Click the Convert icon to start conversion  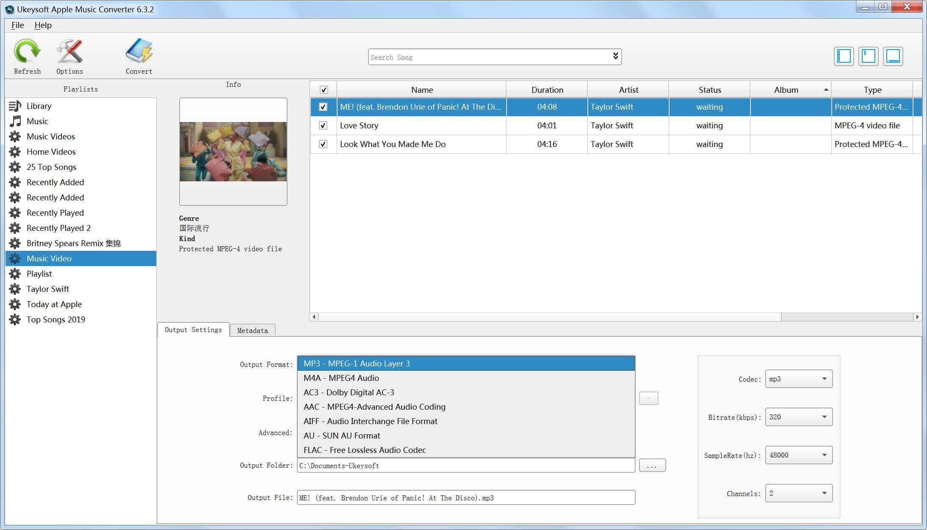pyautogui.click(x=139, y=55)
